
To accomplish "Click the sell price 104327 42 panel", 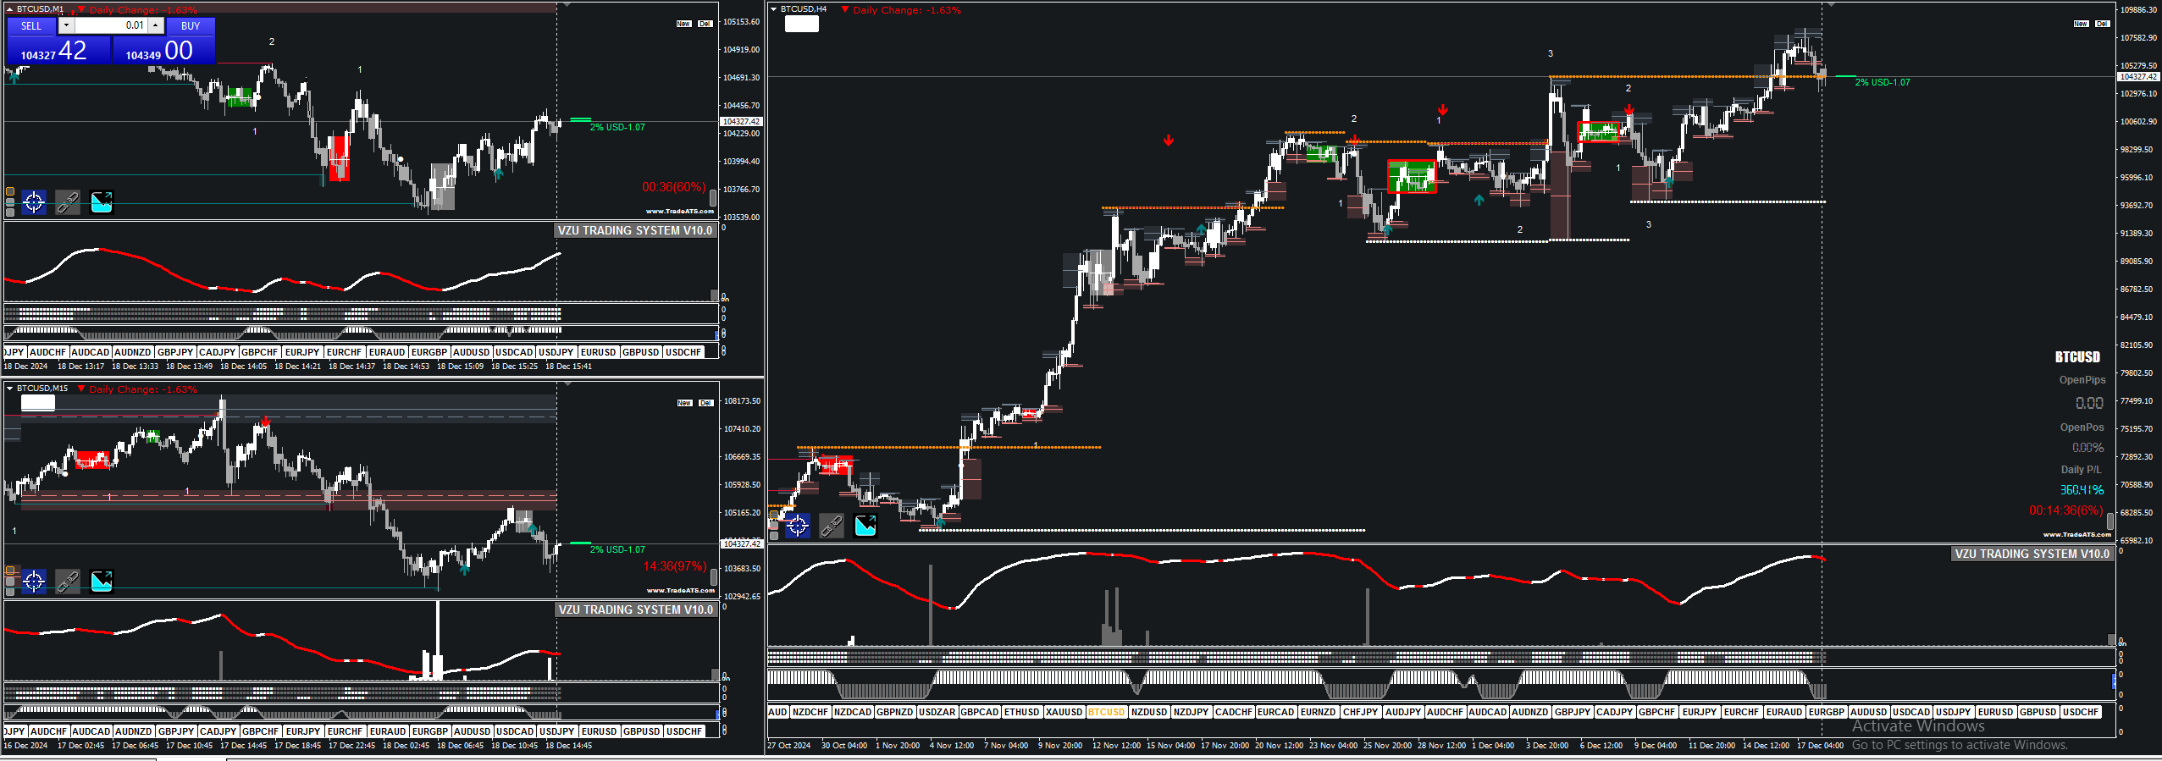I will pyautogui.click(x=58, y=50).
